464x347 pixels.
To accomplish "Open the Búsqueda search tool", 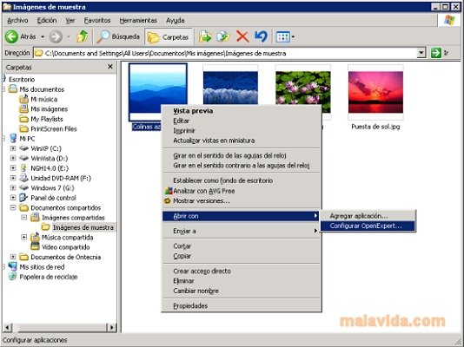I will coord(119,37).
